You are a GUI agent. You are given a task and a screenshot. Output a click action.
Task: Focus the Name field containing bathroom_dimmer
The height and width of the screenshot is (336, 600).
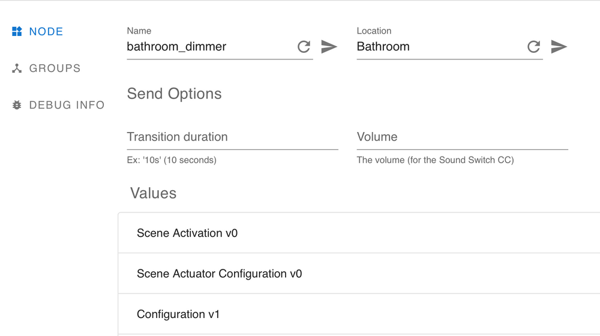coord(210,47)
